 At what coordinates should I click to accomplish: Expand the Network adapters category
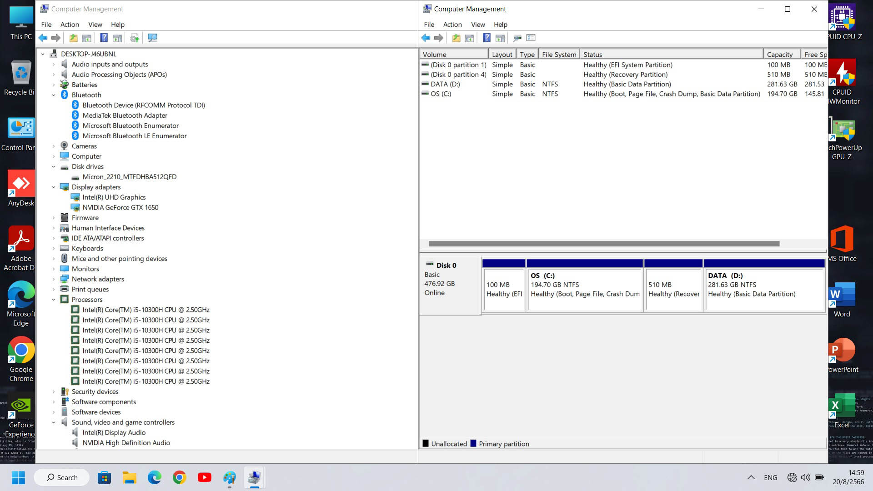[54, 279]
